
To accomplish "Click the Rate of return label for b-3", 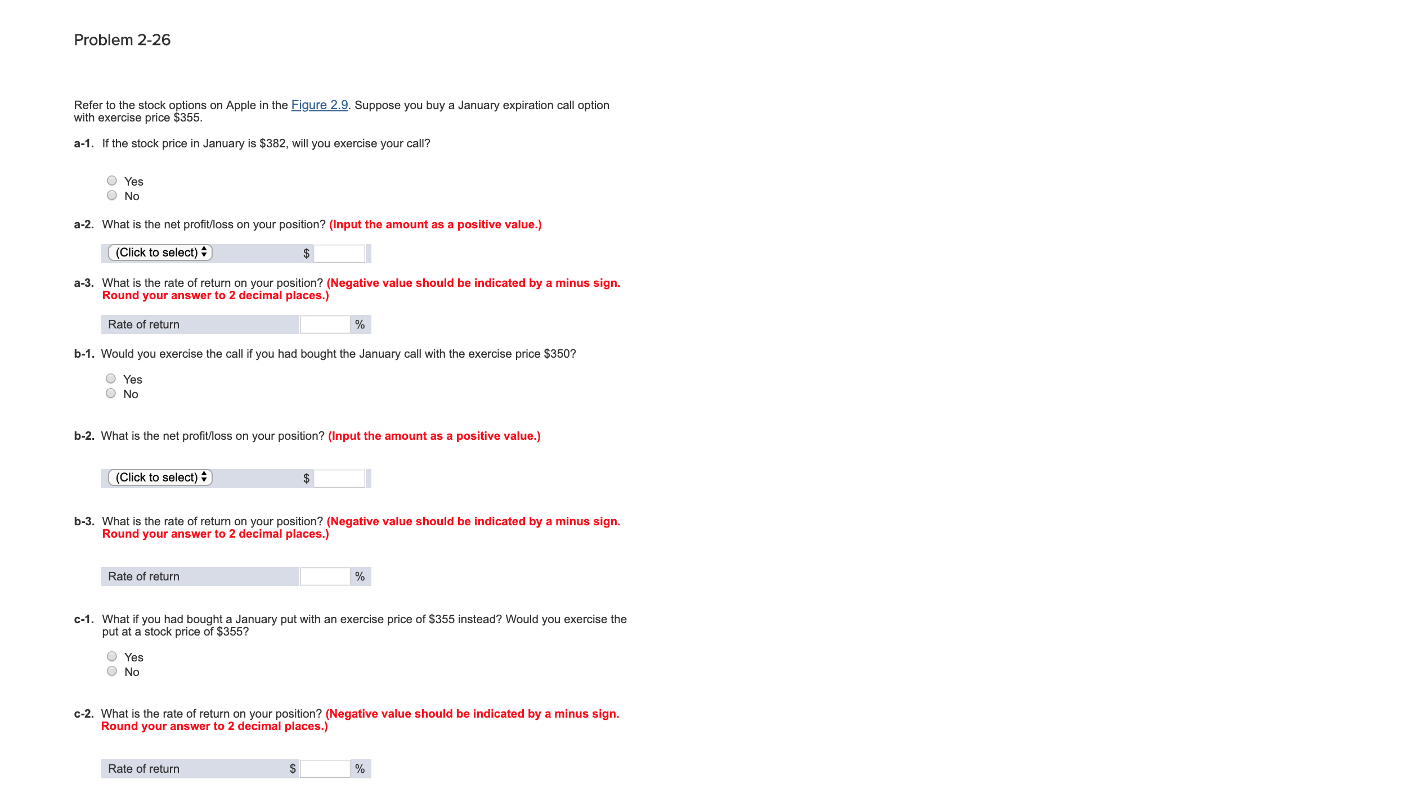I will pyautogui.click(x=144, y=576).
